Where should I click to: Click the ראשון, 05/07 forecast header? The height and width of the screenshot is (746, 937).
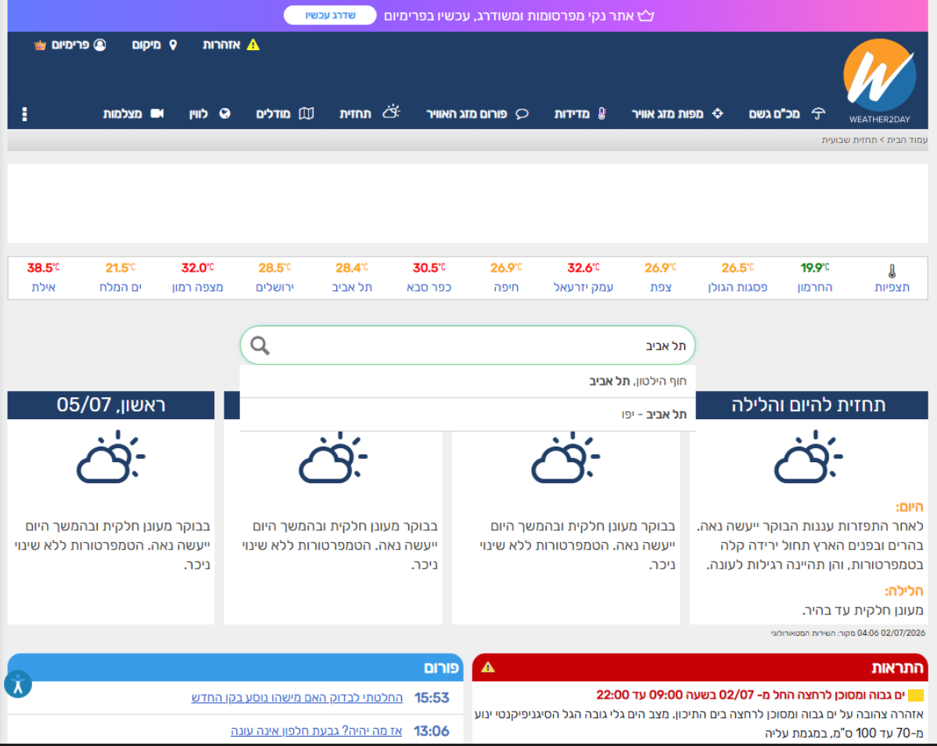pyautogui.click(x=110, y=405)
